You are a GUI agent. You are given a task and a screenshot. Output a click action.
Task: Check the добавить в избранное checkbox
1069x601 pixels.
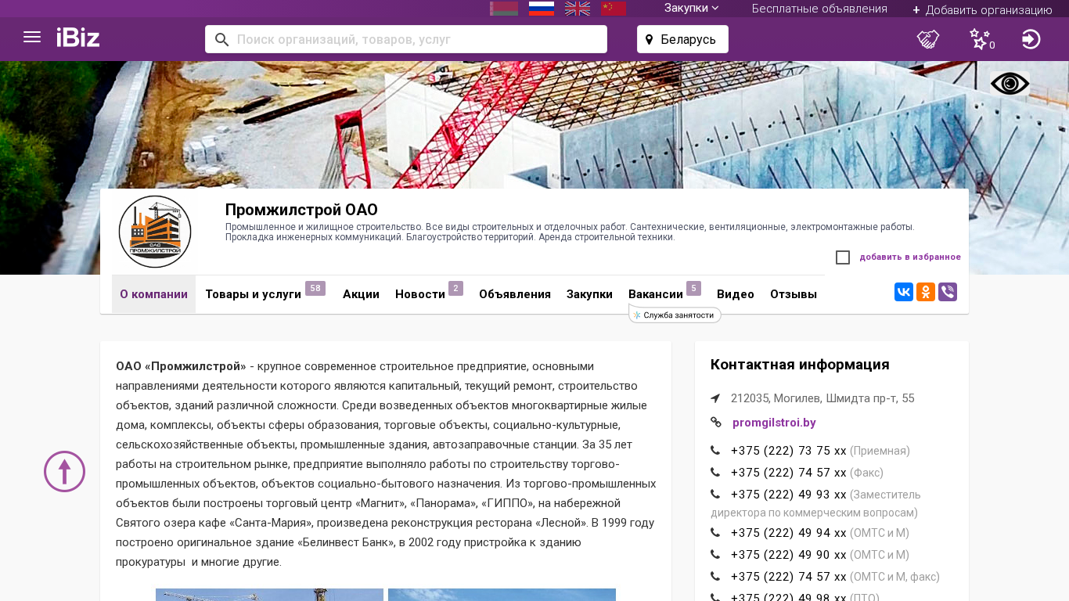click(x=843, y=257)
